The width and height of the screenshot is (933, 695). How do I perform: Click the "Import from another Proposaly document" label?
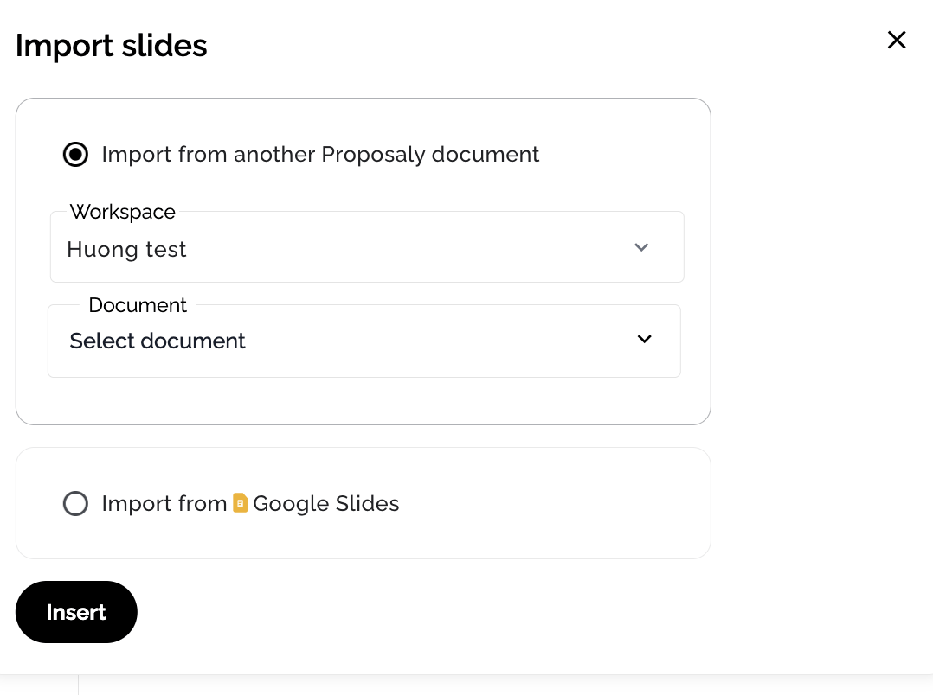coord(320,155)
